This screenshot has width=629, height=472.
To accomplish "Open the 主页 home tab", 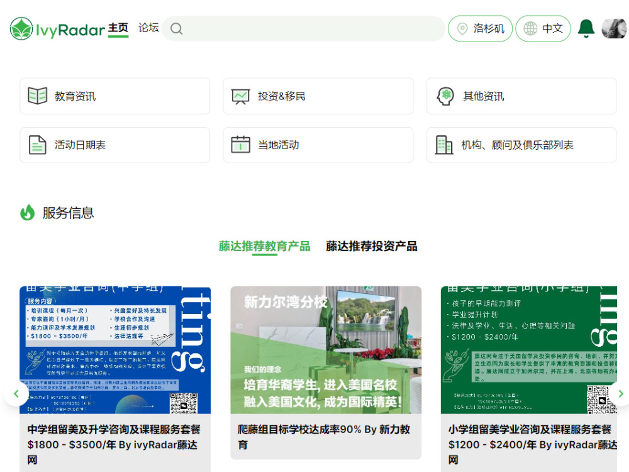I will [118, 28].
